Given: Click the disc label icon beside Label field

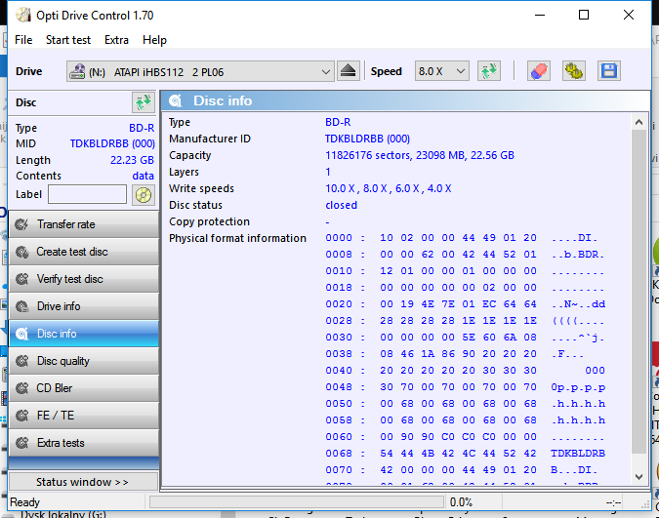Looking at the screenshot, I should click(x=143, y=195).
